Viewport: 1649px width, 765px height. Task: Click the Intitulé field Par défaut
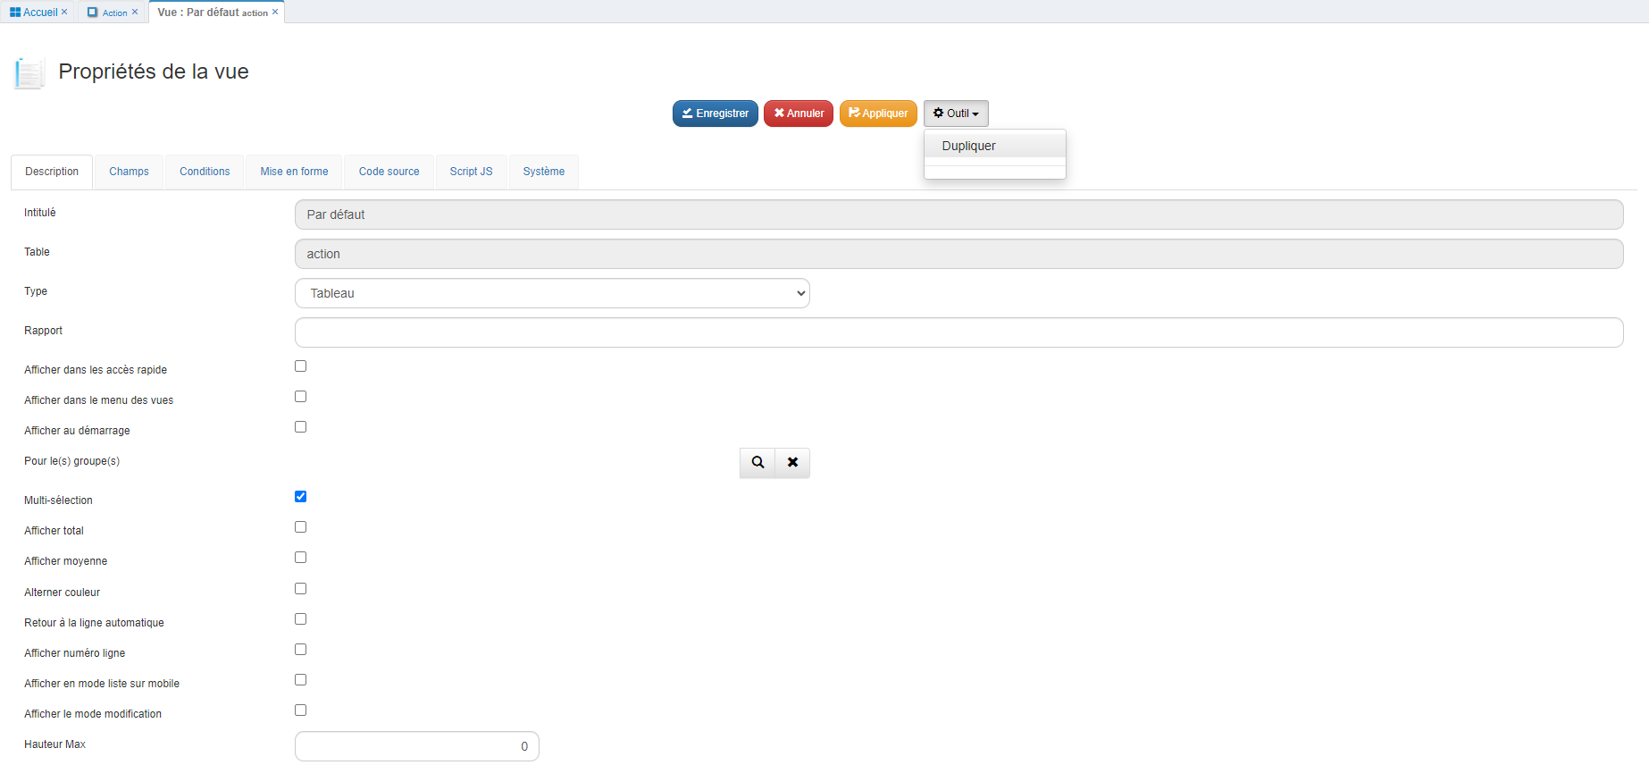(958, 214)
